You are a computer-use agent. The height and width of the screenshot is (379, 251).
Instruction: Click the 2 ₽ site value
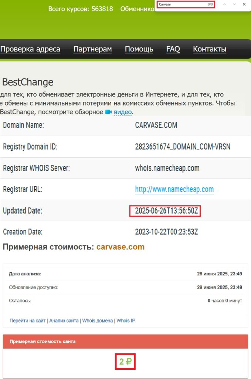pos(126,362)
